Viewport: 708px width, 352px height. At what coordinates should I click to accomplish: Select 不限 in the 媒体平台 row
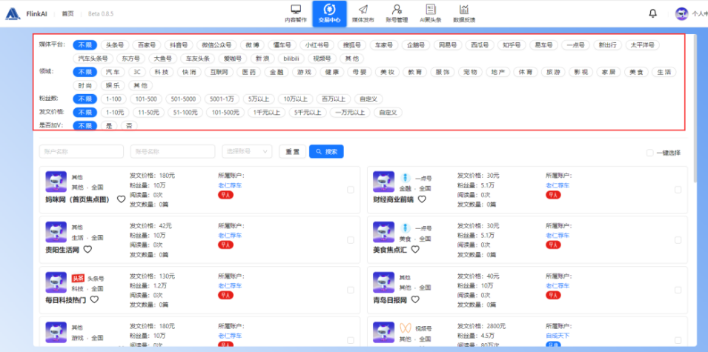tap(85, 45)
